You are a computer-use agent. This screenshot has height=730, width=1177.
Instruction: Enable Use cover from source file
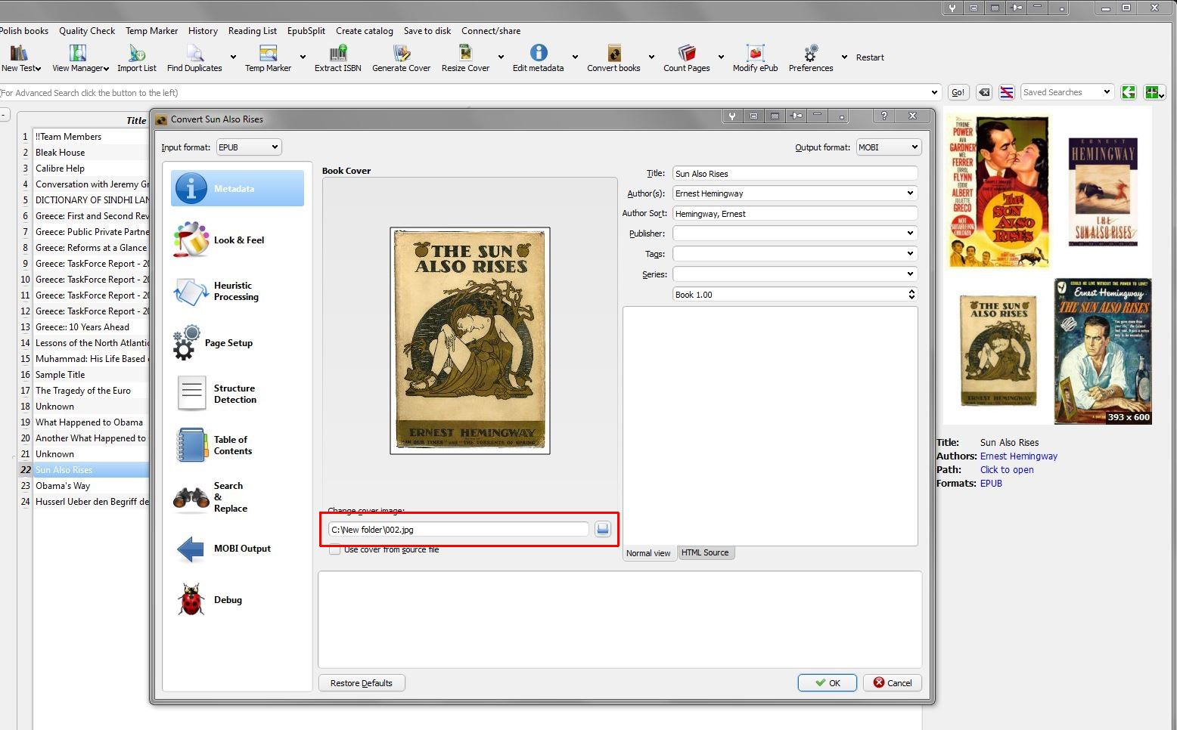pyautogui.click(x=334, y=549)
